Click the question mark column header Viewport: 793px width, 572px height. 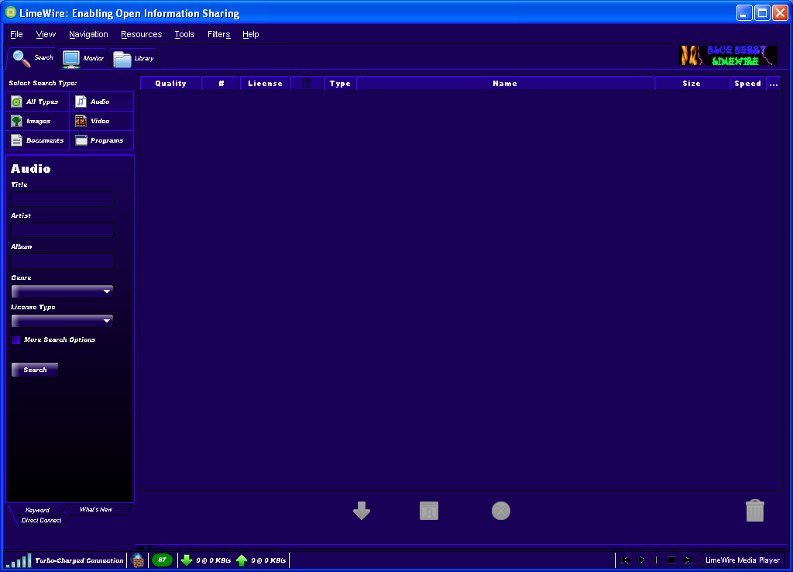(307, 84)
